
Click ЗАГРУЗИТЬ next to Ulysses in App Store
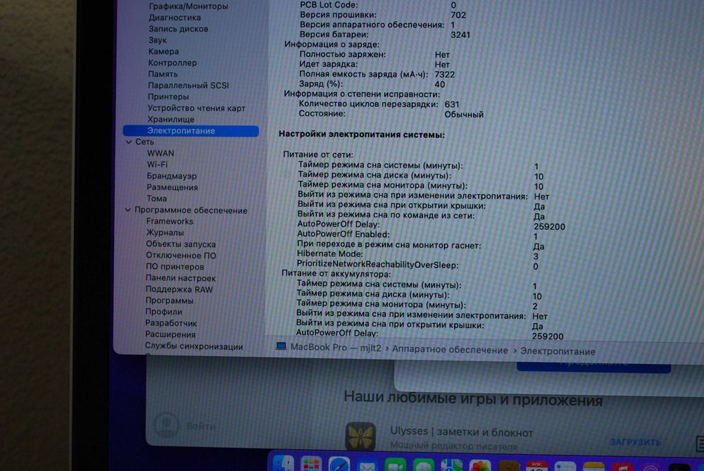coord(635,442)
